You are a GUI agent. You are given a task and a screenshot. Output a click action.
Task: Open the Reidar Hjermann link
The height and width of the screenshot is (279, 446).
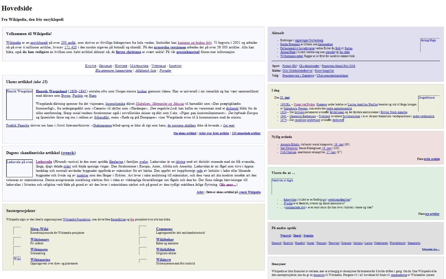click(x=290, y=44)
